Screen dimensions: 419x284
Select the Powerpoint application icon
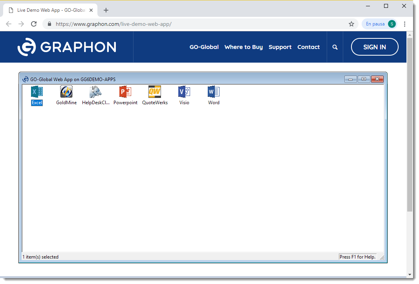pos(125,92)
